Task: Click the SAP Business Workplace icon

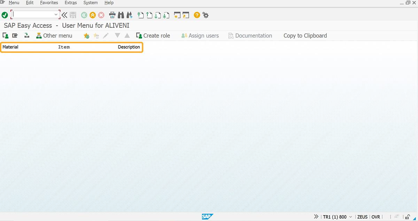Action: (x=27, y=35)
